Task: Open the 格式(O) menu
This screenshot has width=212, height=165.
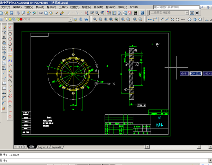Action: 51,7
